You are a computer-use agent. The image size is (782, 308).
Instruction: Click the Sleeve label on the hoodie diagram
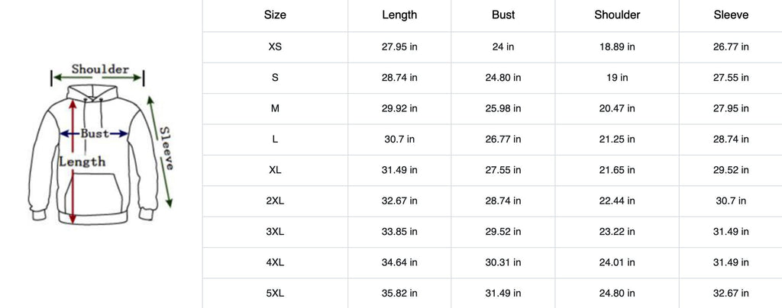167,147
